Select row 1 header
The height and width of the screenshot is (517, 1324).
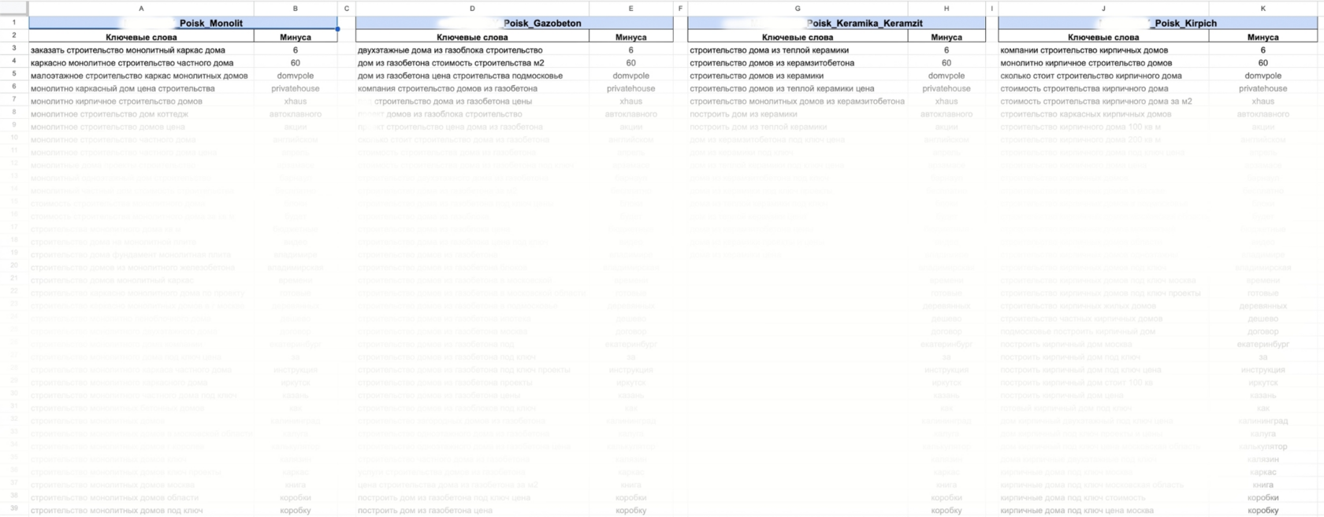click(14, 23)
